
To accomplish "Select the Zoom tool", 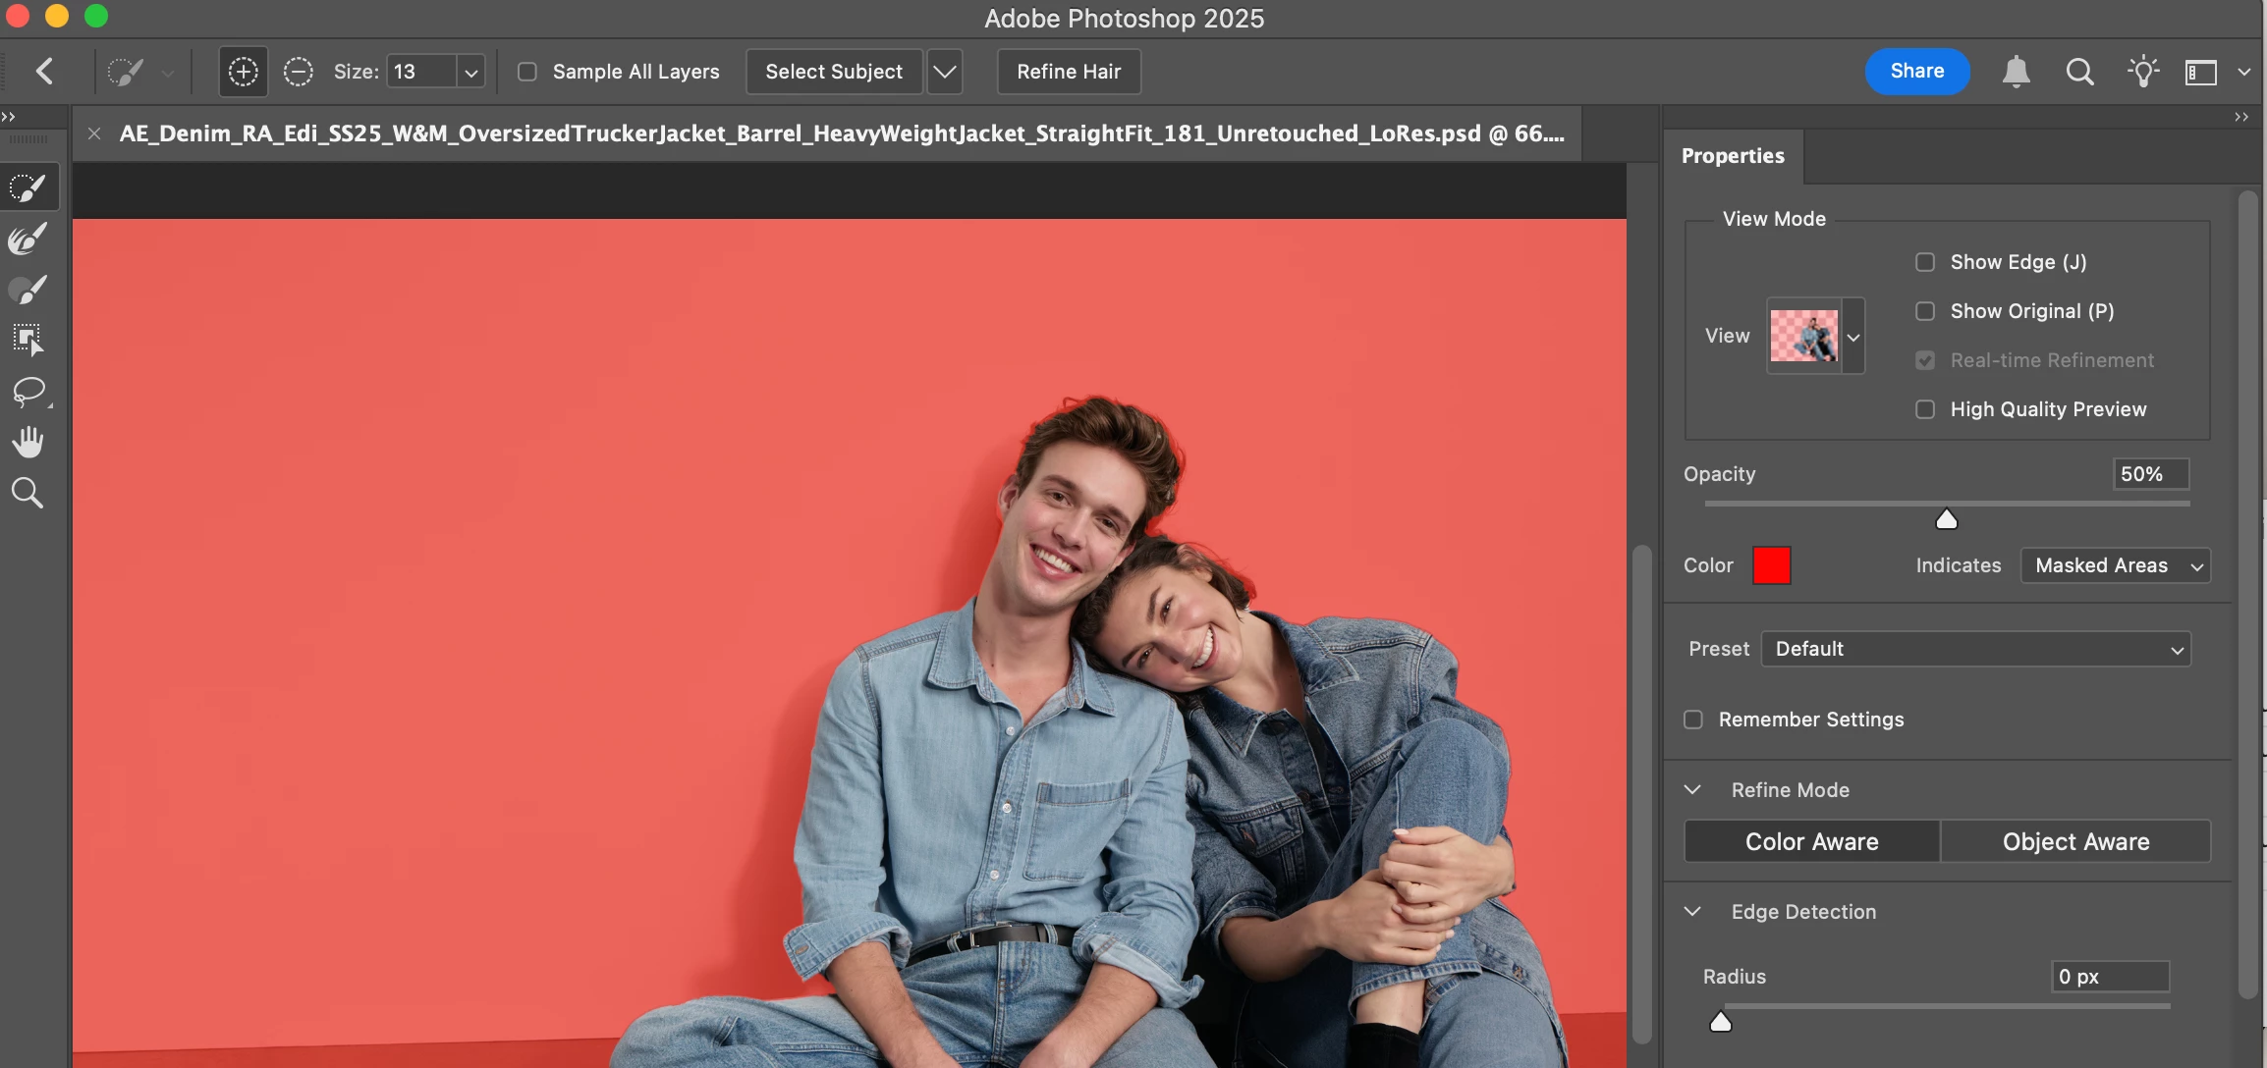I will click(28, 493).
